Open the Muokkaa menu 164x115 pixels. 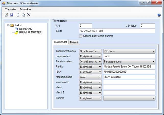click(25, 9)
